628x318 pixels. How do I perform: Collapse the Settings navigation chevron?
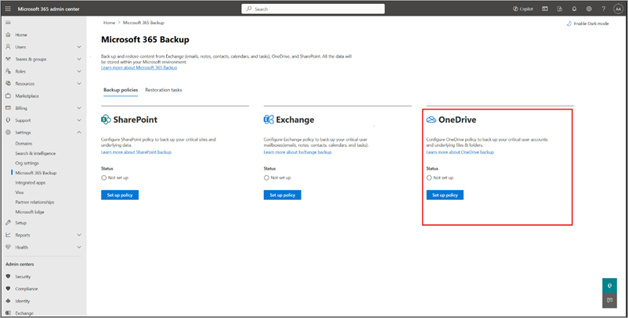[x=79, y=132]
